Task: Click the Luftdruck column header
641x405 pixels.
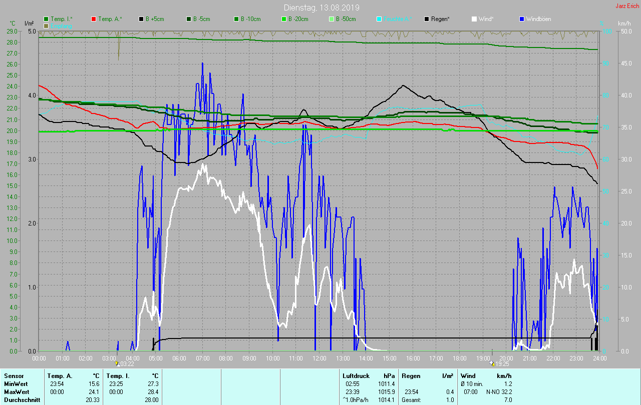Action: (355, 375)
